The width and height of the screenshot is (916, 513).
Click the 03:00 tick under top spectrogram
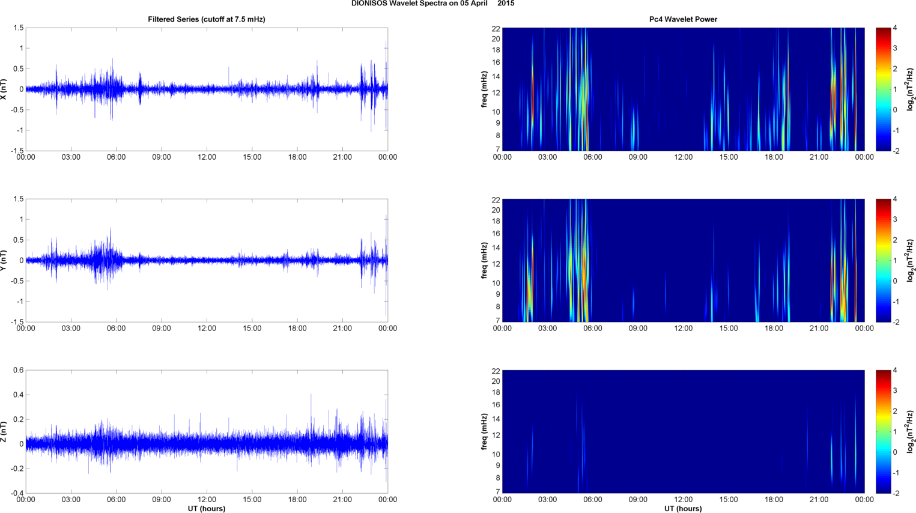point(547,157)
